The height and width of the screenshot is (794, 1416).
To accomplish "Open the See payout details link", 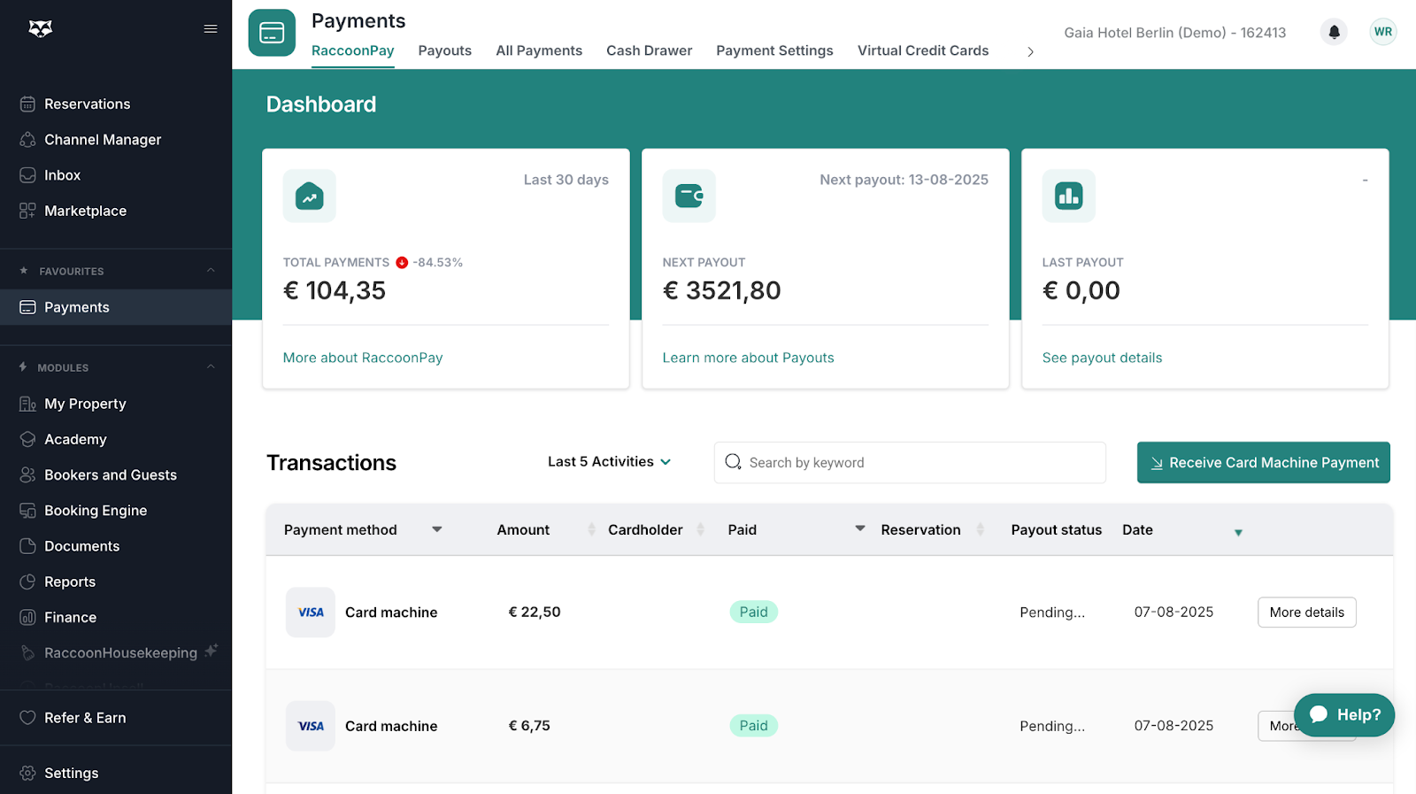I will coord(1102,358).
